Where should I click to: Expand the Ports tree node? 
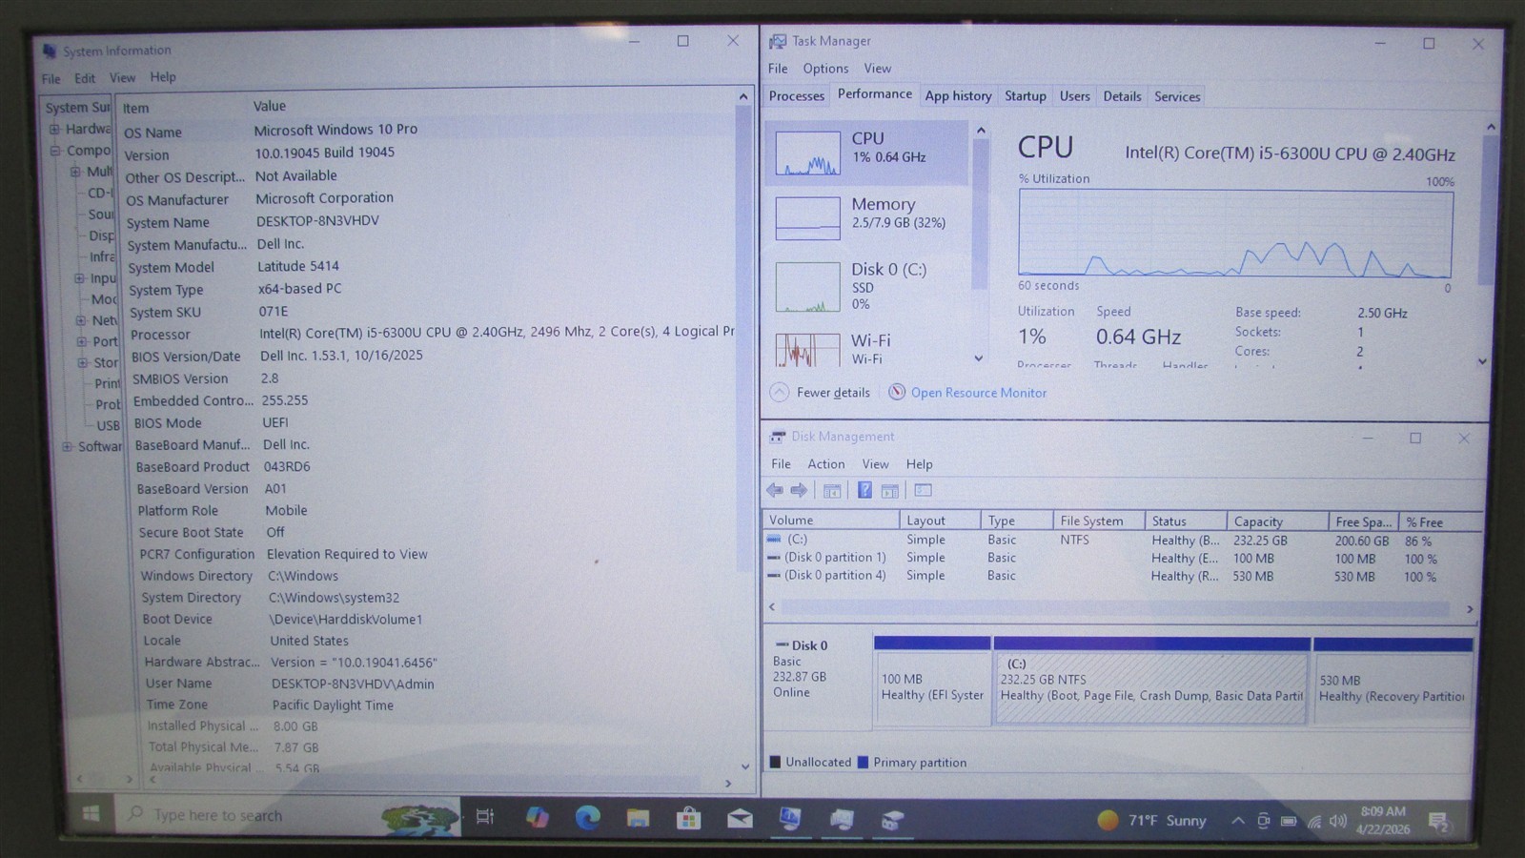tap(82, 341)
